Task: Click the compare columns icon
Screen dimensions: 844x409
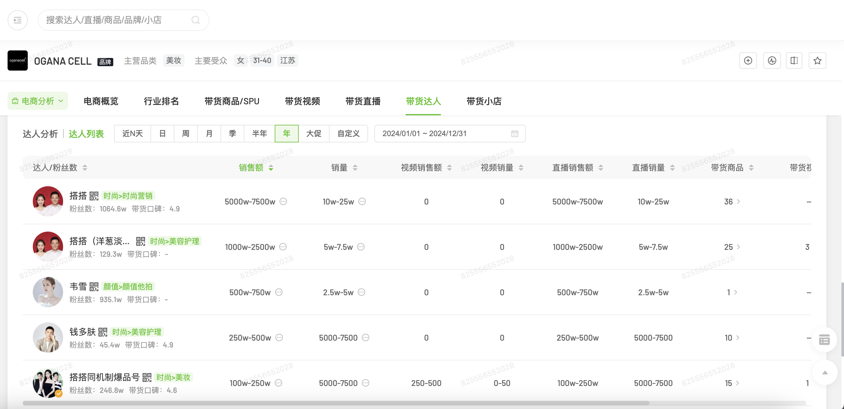Action: (x=794, y=60)
